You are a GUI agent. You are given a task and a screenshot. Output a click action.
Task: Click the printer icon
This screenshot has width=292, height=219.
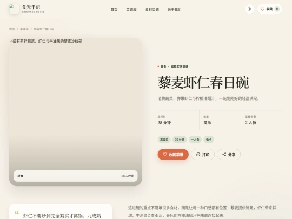[198, 154]
